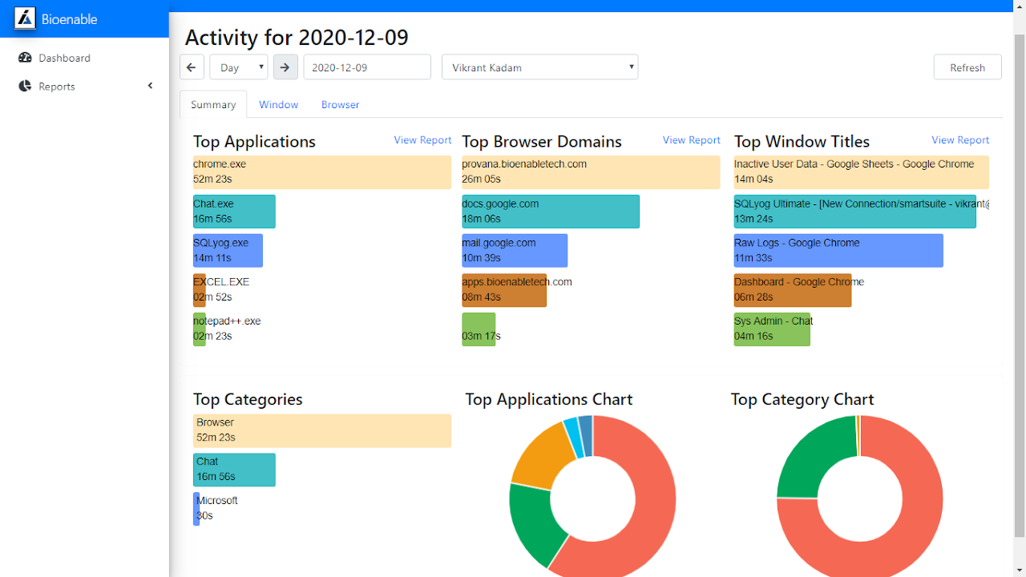Go to previous day with left arrow
1026x577 pixels.
pyautogui.click(x=192, y=67)
